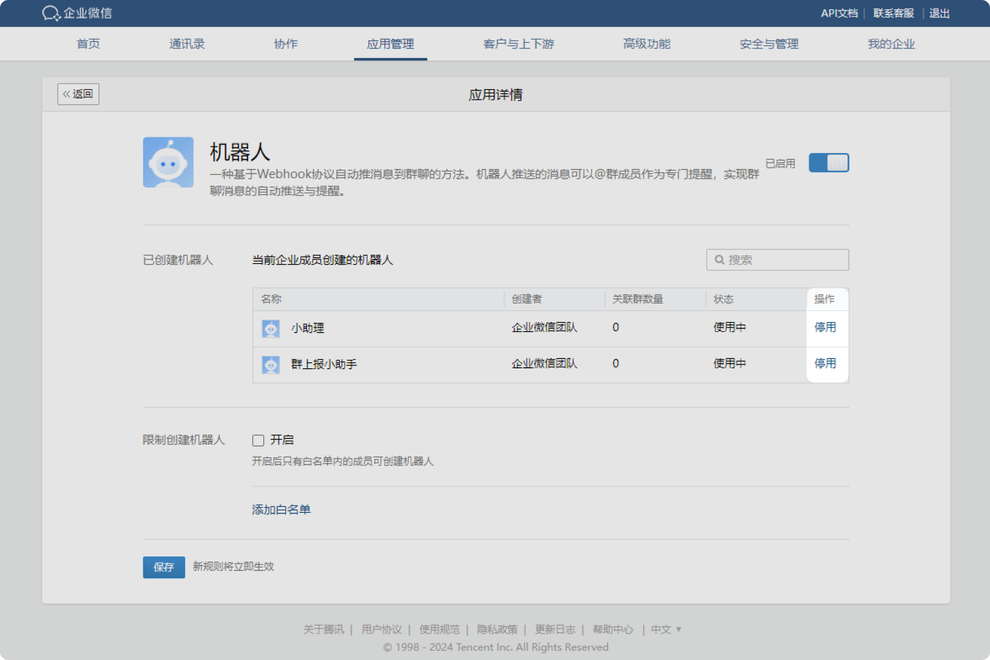Image resolution: width=990 pixels, height=660 pixels.
Task: Open the 用户协议 footer link
Action: [381, 630]
